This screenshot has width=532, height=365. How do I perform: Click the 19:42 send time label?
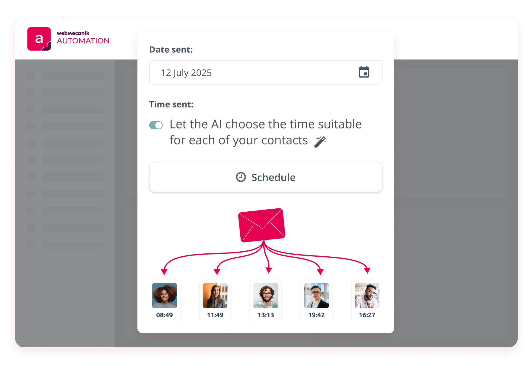[316, 315]
